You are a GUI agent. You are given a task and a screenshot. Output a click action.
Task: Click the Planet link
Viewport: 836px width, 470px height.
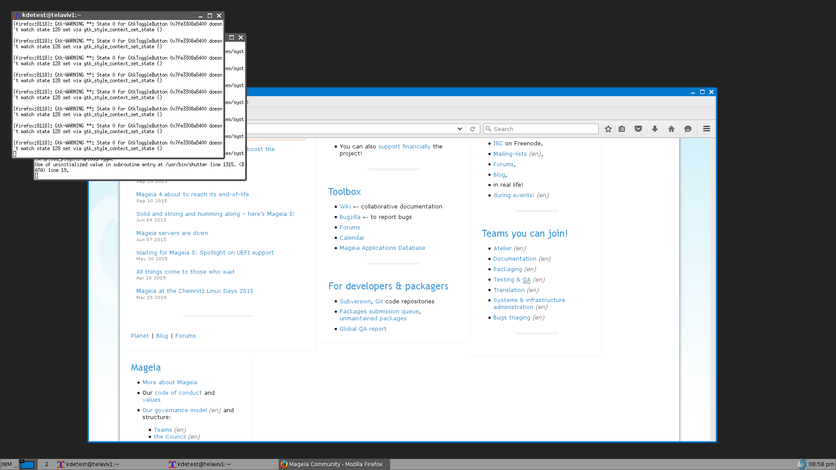(x=140, y=336)
